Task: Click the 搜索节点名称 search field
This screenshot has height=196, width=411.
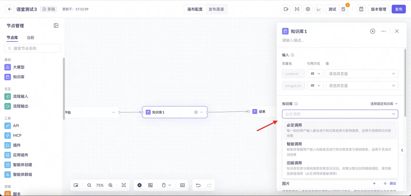Action: (33, 48)
